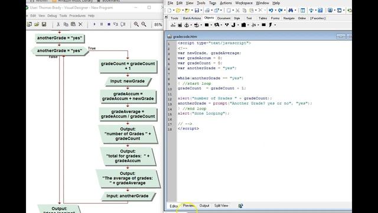Expand the undo history dropdown arrow
This screenshot has height=213, width=378.
276,11
